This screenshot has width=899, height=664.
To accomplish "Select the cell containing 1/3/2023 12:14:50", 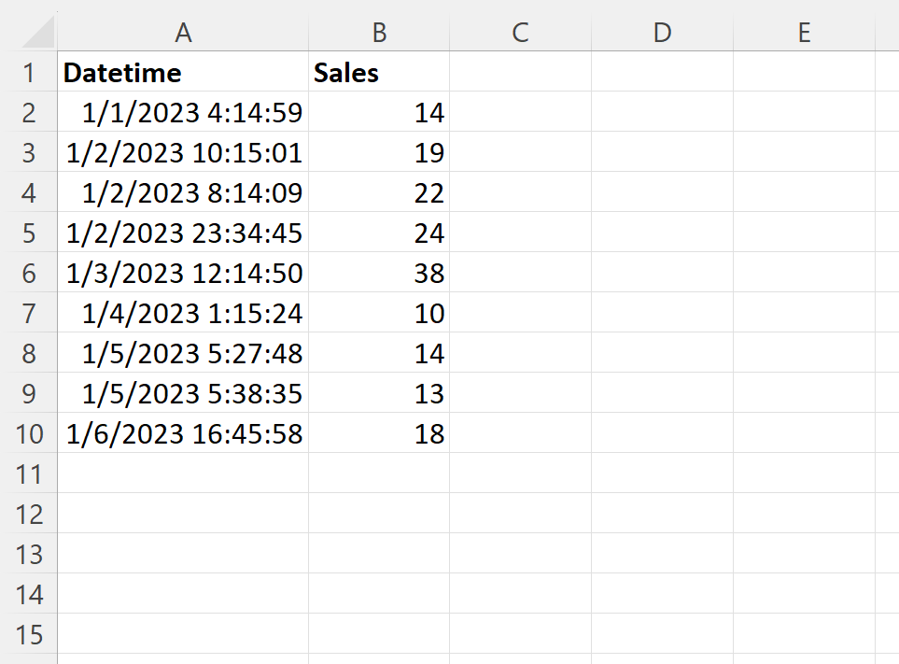I will point(183,273).
